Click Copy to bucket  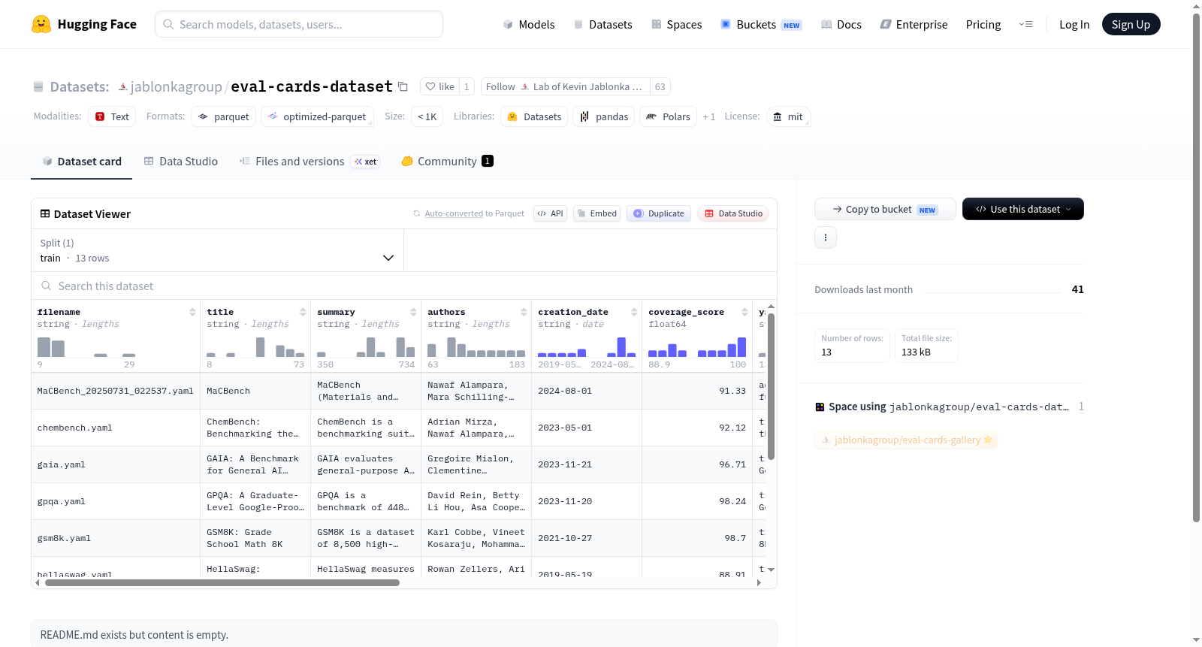point(885,209)
